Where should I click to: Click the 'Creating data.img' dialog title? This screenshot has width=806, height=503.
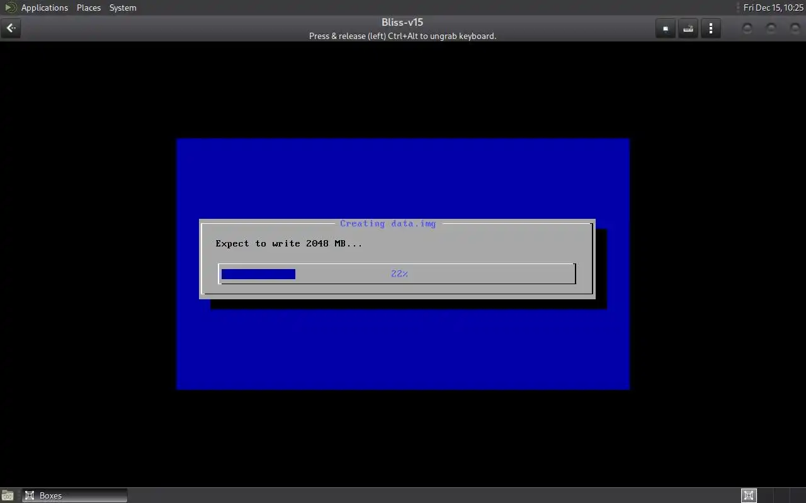(388, 223)
